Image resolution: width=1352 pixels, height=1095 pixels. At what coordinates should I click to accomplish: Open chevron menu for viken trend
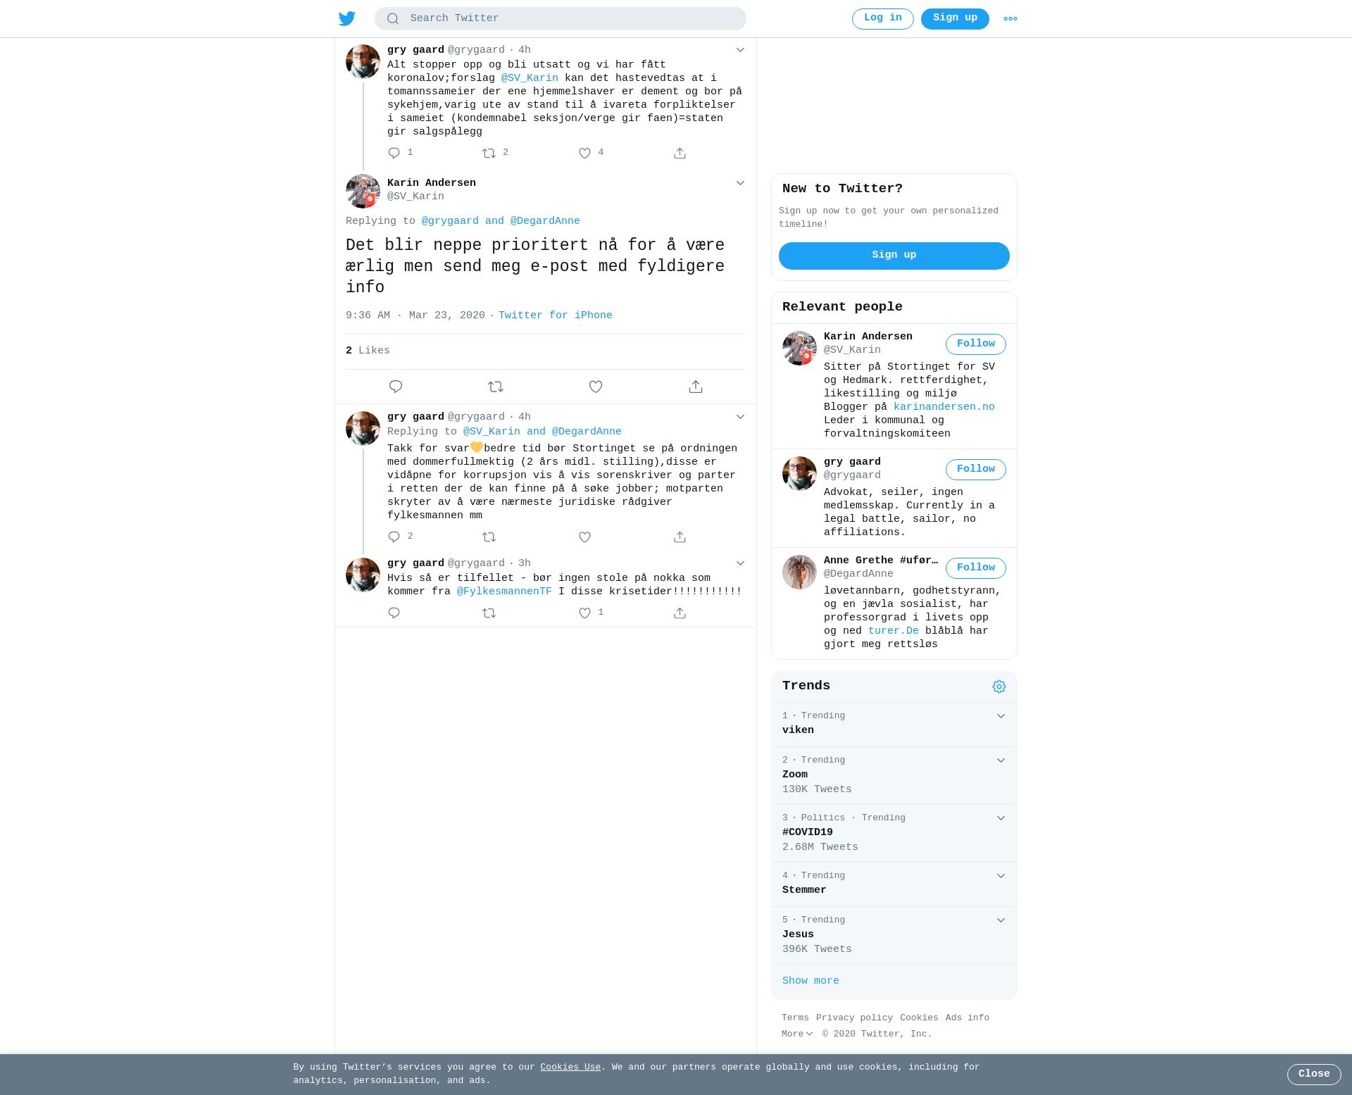pyautogui.click(x=1001, y=716)
